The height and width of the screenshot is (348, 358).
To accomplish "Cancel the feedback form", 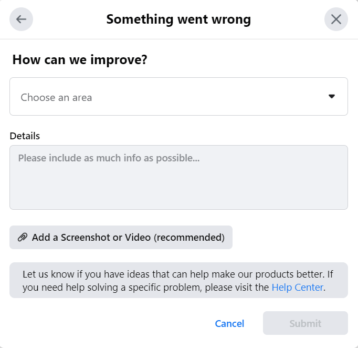I will pyautogui.click(x=229, y=323).
